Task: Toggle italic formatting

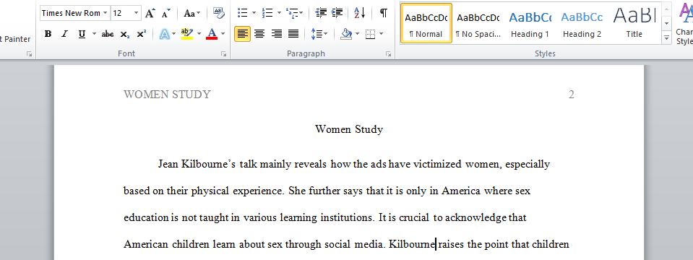Action: (64, 34)
